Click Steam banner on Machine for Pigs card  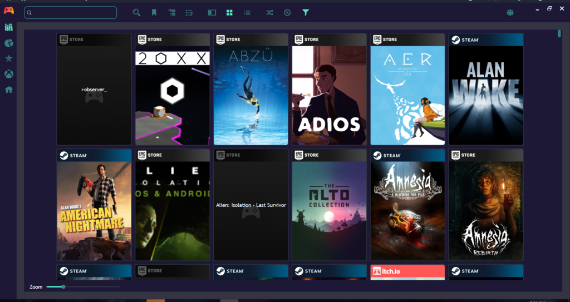click(407, 155)
